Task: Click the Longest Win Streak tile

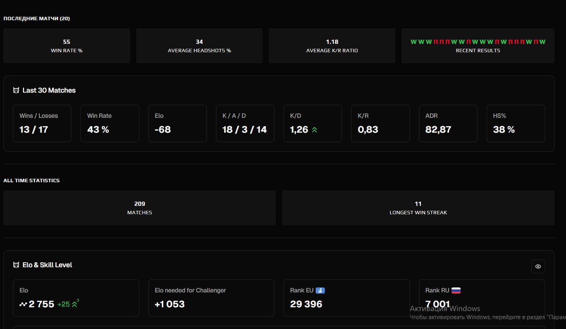Action: 418,208
